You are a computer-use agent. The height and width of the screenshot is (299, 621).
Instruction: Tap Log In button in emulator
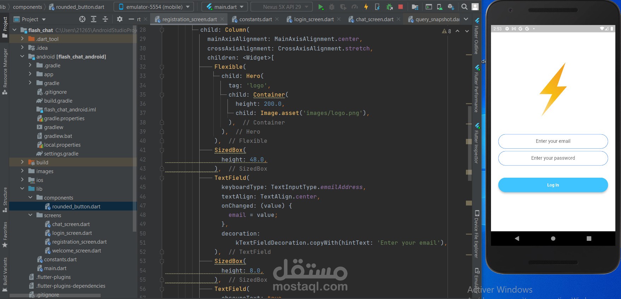coord(553,185)
